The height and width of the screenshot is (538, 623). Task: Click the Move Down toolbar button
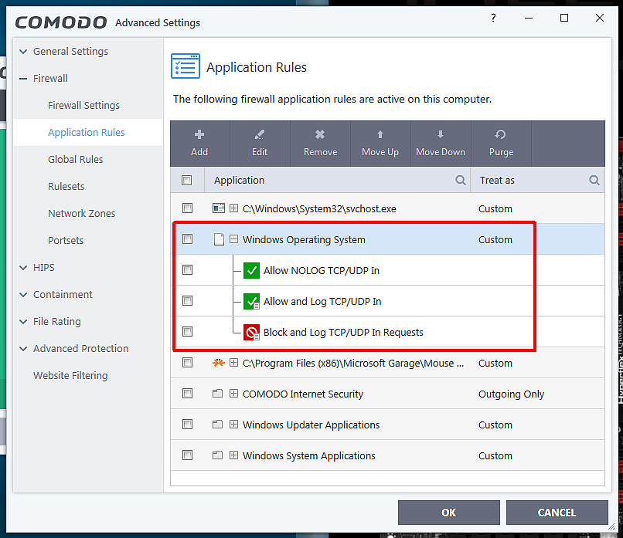(x=441, y=144)
